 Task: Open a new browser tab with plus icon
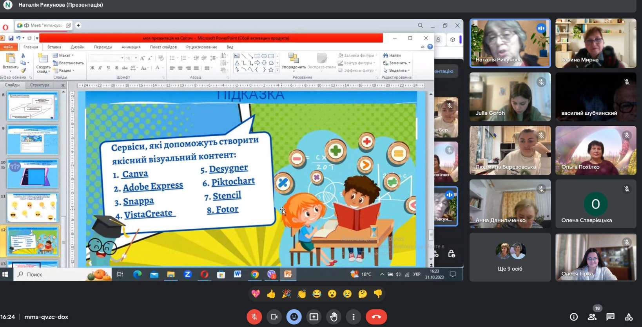pos(78,25)
